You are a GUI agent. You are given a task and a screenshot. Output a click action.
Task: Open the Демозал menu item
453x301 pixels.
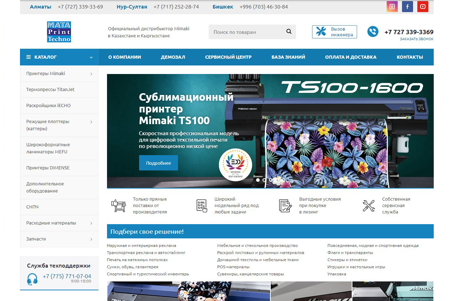[x=173, y=57]
